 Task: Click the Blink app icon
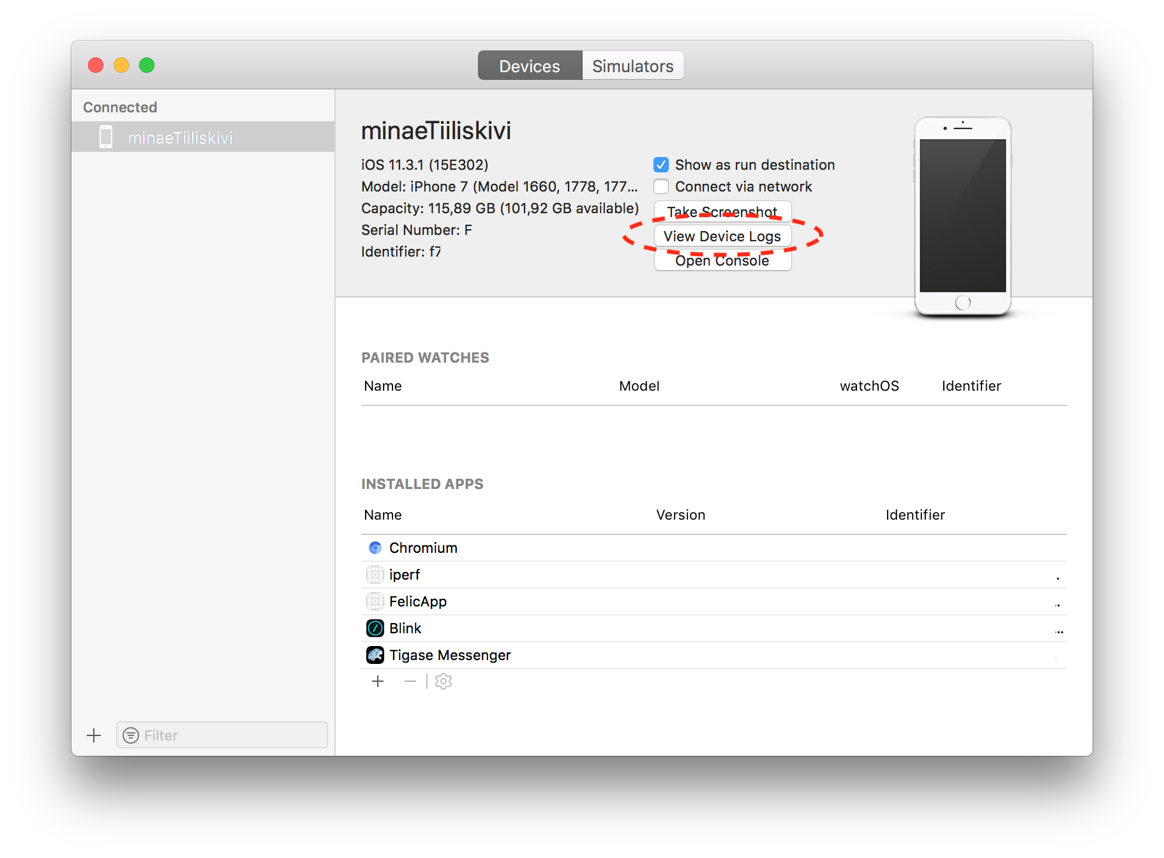coord(375,628)
